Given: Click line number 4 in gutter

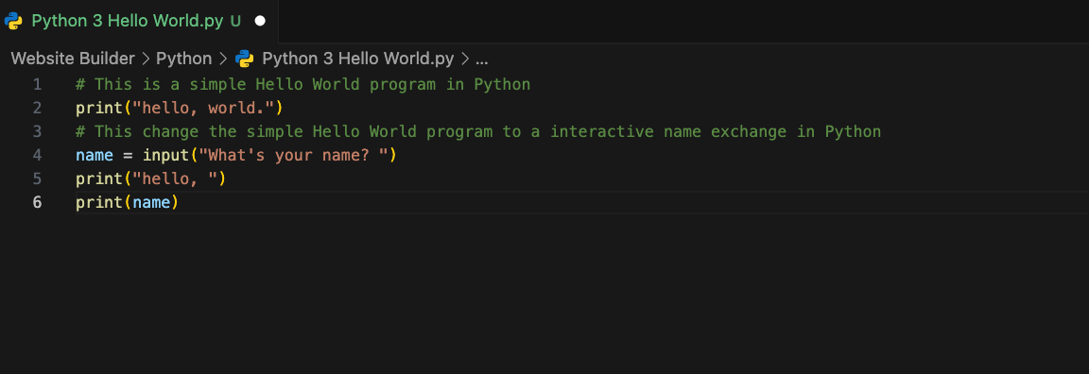Looking at the screenshot, I should (37, 156).
